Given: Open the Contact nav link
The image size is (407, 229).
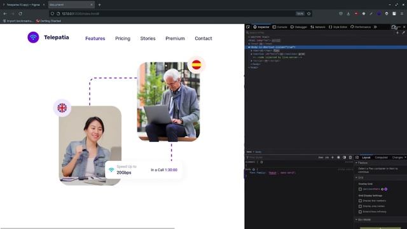Looking at the screenshot, I should click(x=203, y=38).
